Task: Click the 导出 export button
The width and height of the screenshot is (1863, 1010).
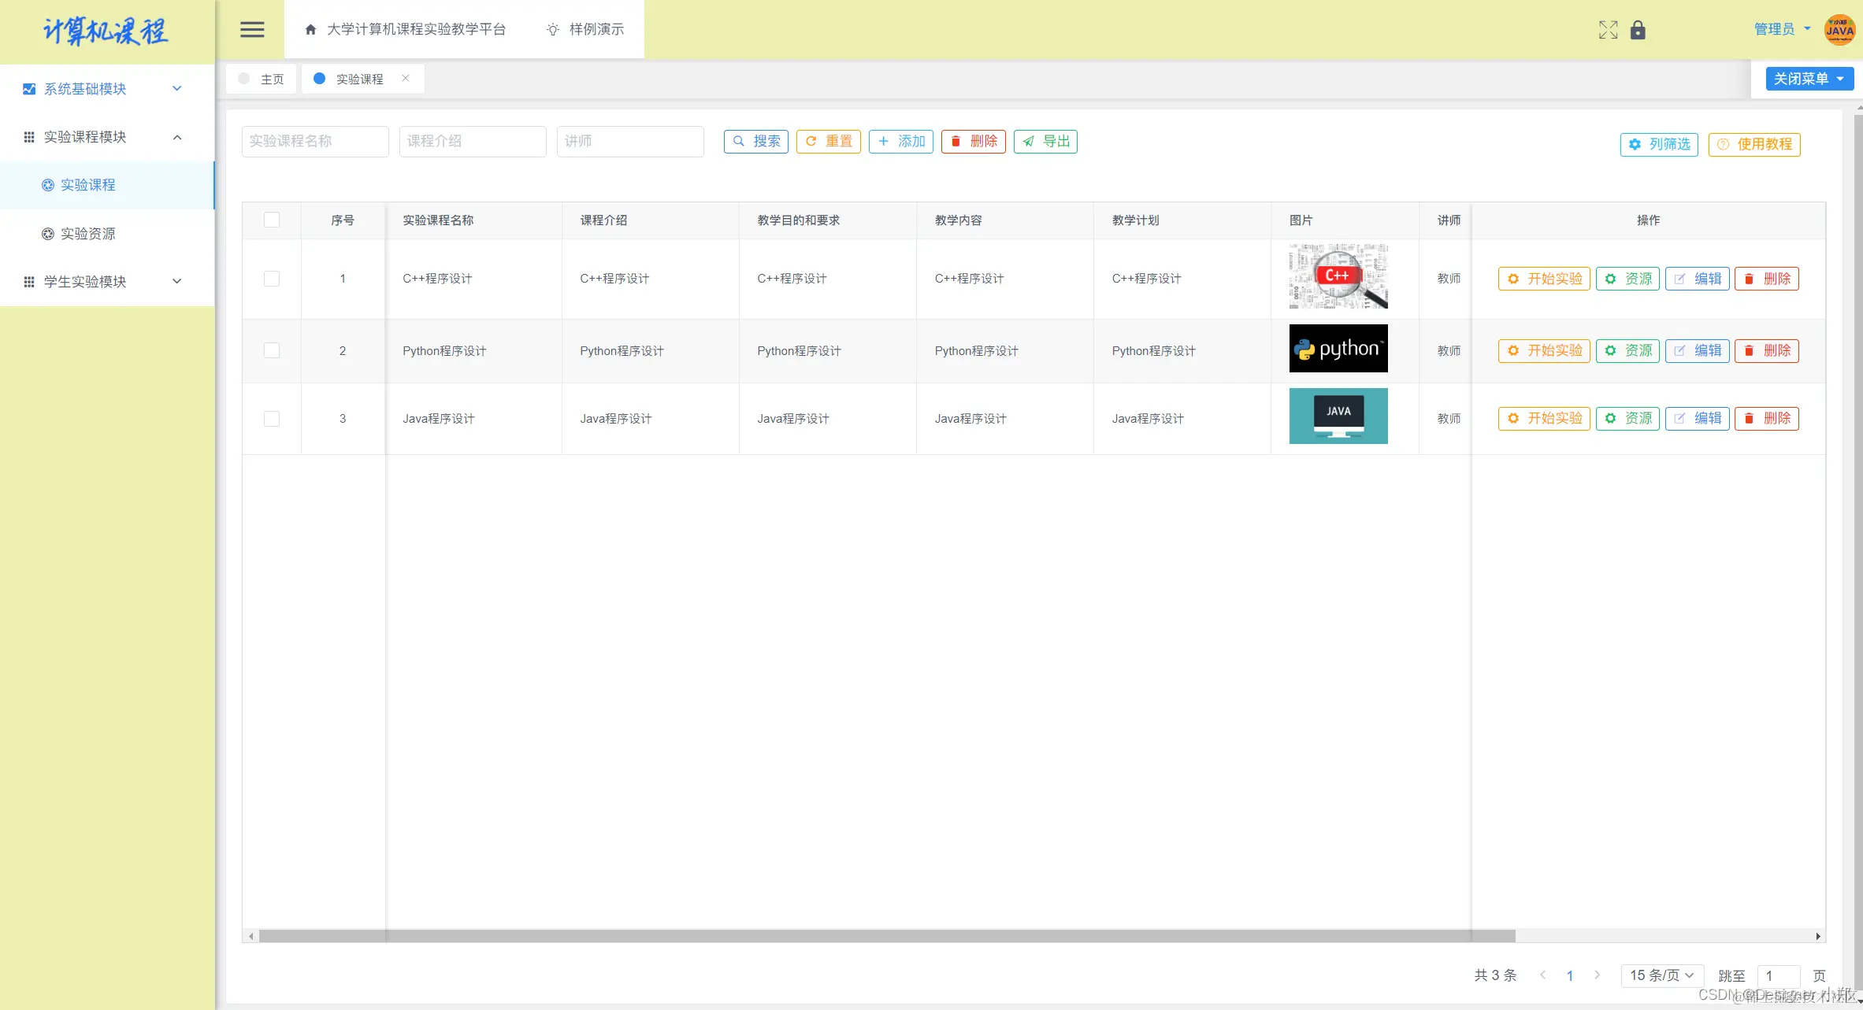Action: [1045, 142]
